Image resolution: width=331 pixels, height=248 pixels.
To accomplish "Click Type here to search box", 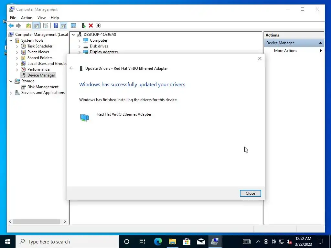I will (67, 242).
